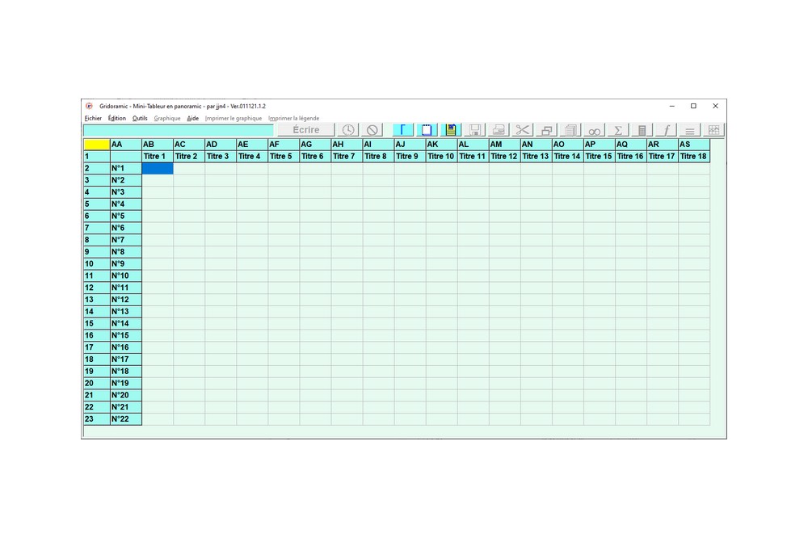Click Imprimer la légende menu item
This screenshot has height=538, width=808.
[294, 118]
